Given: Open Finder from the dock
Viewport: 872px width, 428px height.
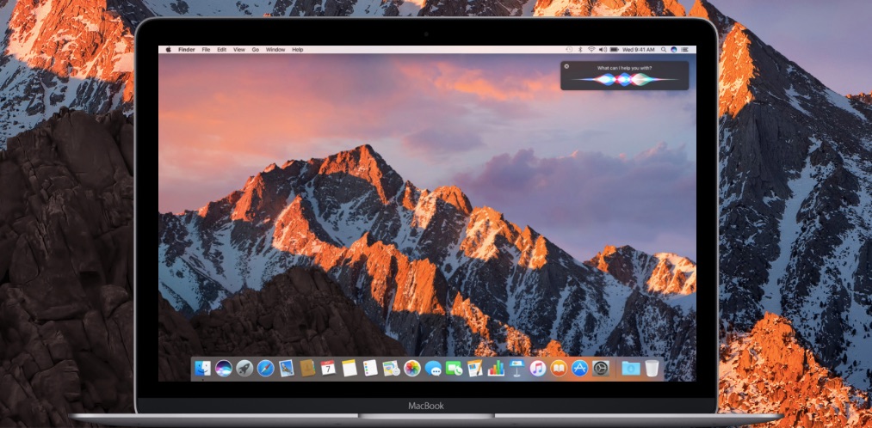Looking at the screenshot, I should pos(203,369).
